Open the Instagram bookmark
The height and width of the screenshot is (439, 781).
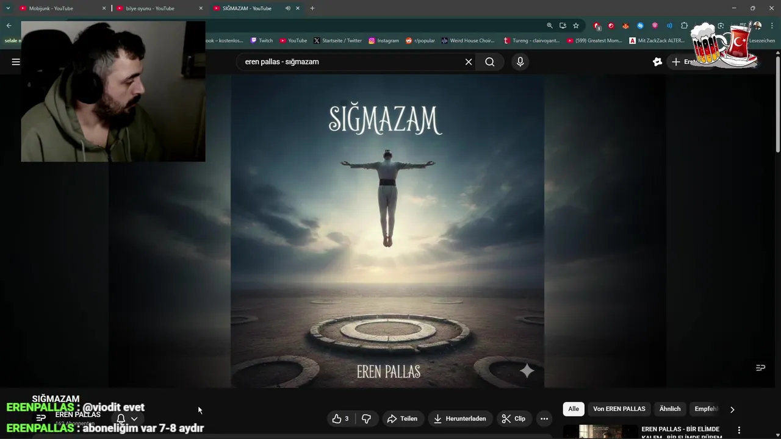point(384,40)
